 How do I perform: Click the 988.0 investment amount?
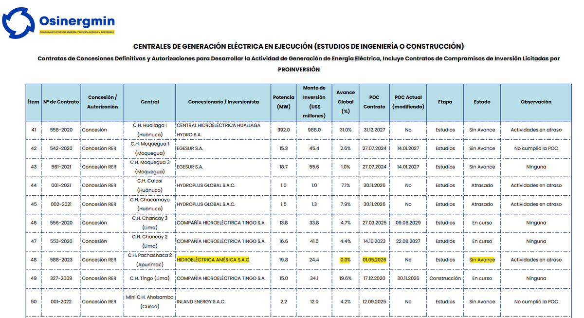[x=314, y=130]
